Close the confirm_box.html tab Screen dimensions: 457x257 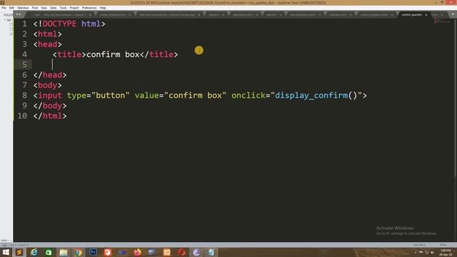(x=426, y=14)
